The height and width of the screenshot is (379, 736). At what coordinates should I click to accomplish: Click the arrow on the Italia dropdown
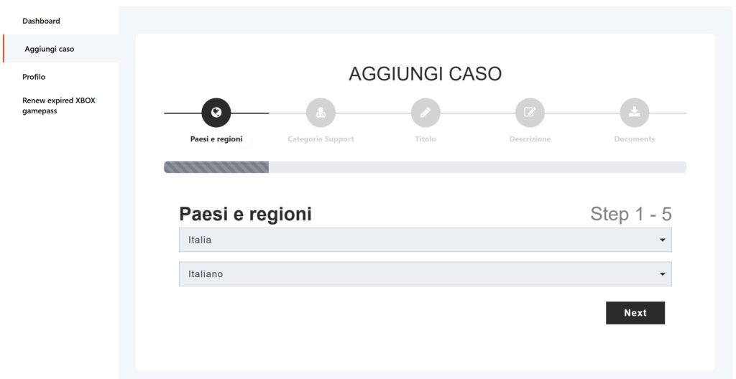[x=662, y=240]
